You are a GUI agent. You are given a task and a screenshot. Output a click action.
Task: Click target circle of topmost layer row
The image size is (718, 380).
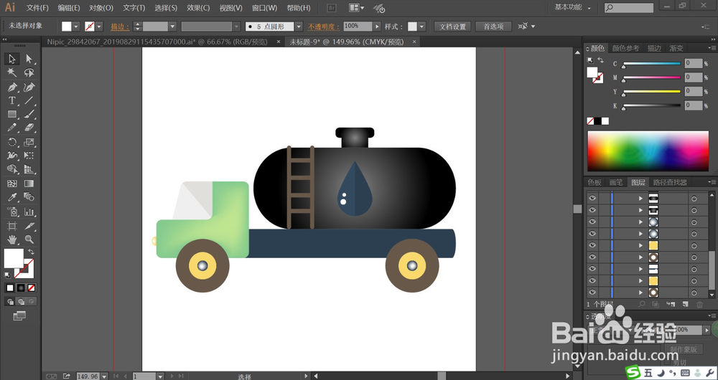coord(694,198)
